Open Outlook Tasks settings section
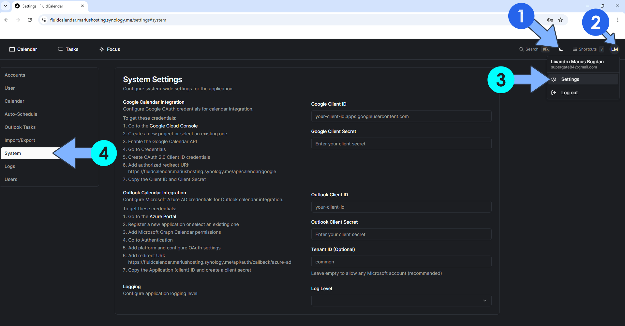The image size is (625, 326). pos(50,127)
